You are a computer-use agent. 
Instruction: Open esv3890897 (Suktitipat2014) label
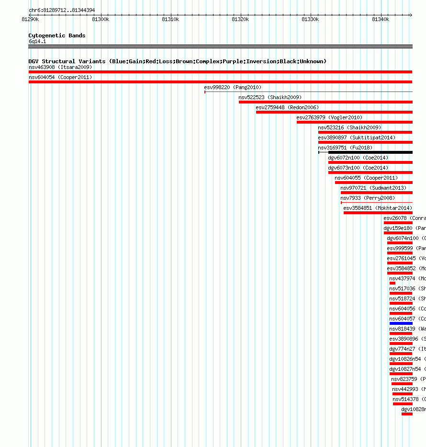[x=357, y=138]
